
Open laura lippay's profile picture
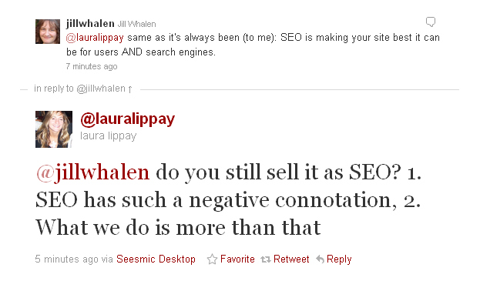(x=54, y=129)
